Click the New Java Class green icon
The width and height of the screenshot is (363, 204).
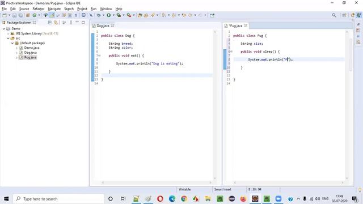click(x=35, y=15)
